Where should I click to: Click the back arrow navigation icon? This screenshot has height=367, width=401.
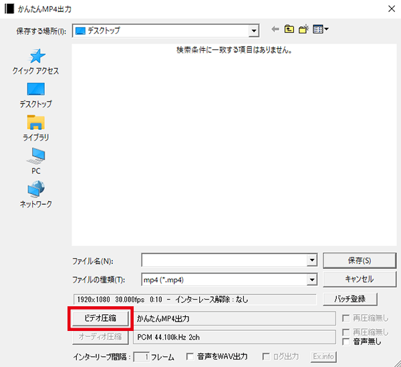click(x=275, y=29)
